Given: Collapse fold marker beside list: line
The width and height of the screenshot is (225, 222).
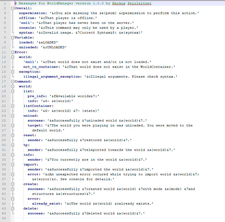Looking at the screenshot, I should pyautogui.click(x=13, y=91).
